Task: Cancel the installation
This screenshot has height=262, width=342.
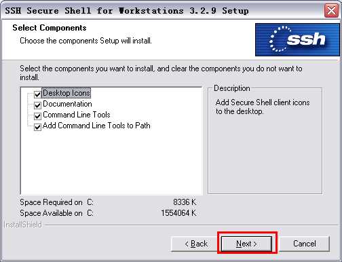Action: 304,244
